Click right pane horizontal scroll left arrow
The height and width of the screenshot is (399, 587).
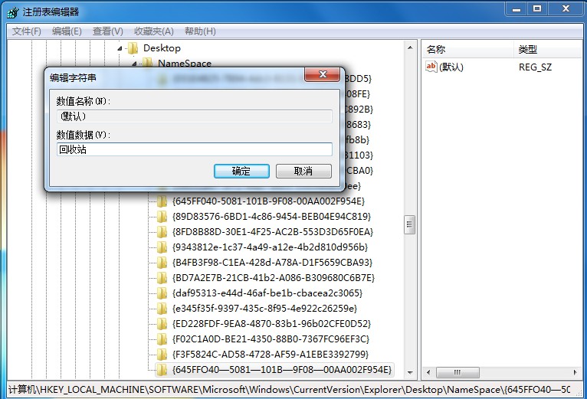[x=428, y=372]
